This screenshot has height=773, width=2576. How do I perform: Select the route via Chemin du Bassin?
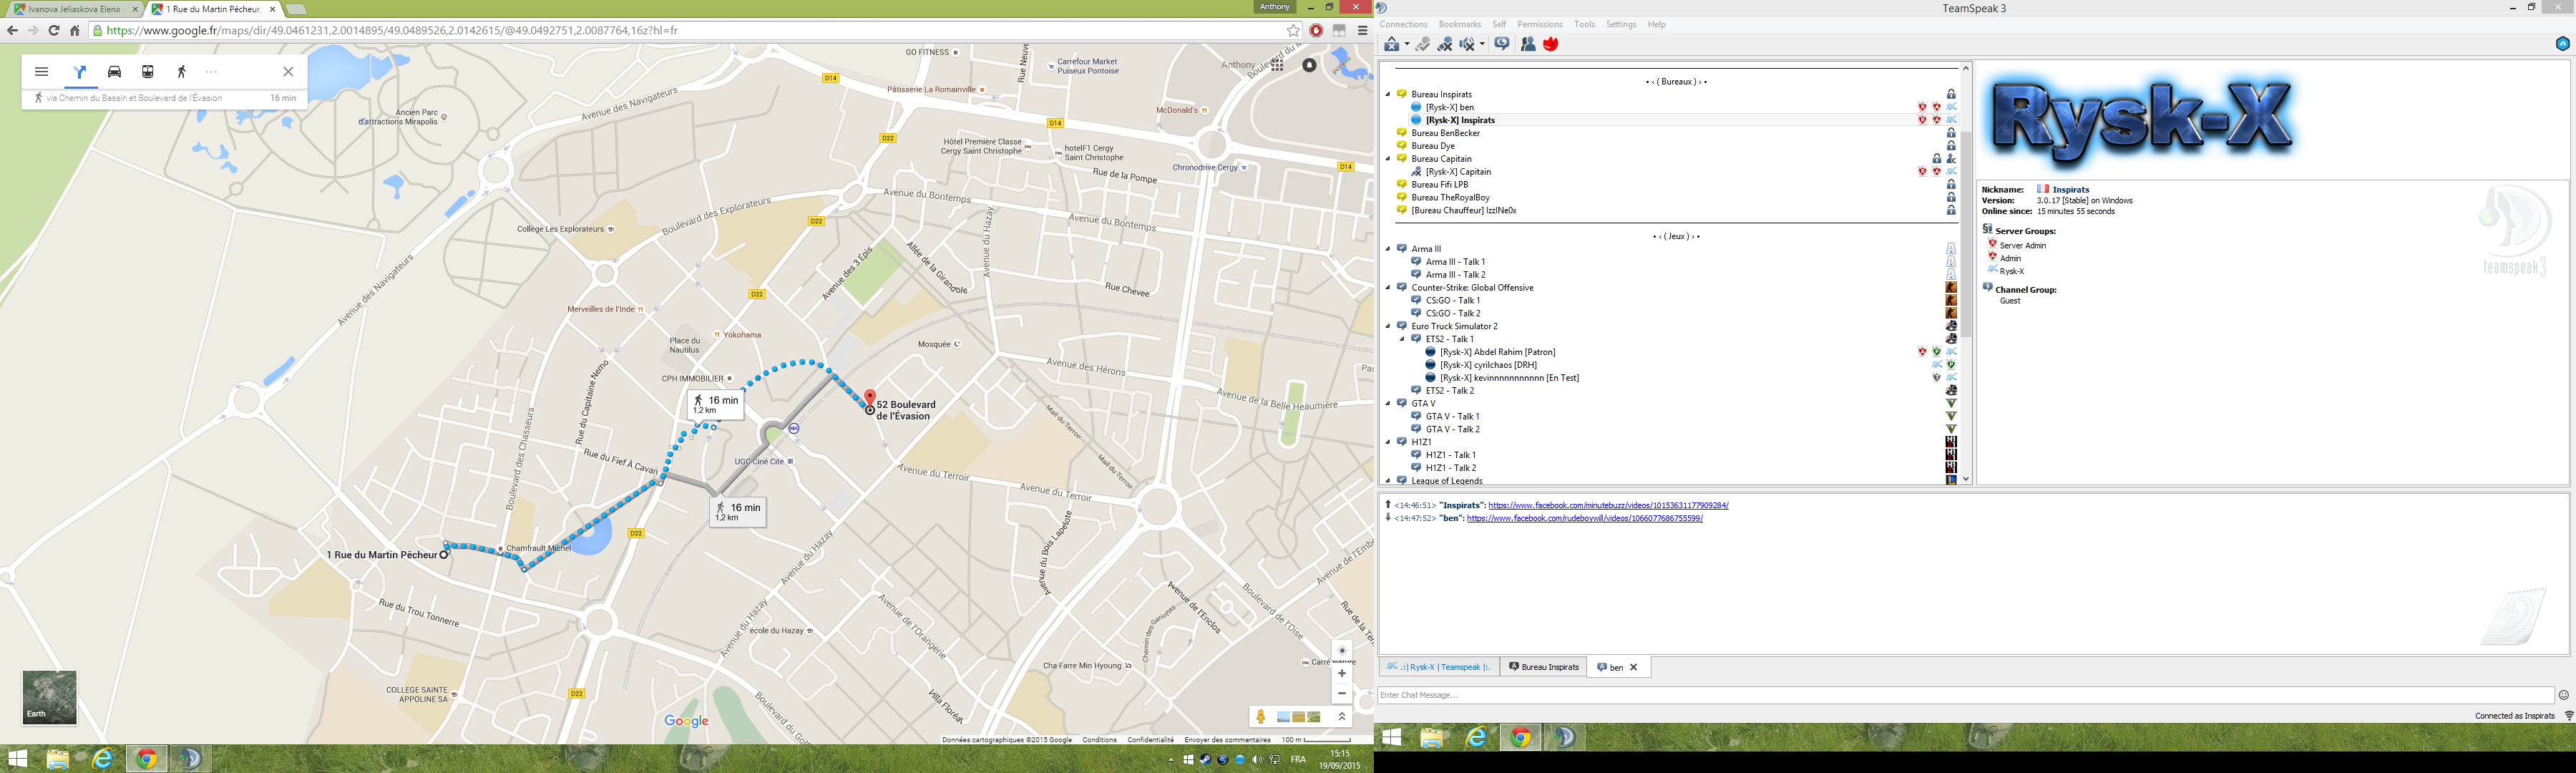click(x=165, y=98)
